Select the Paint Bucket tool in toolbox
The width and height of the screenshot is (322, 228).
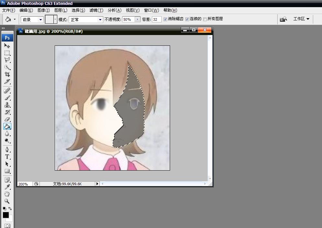(x=7, y=126)
